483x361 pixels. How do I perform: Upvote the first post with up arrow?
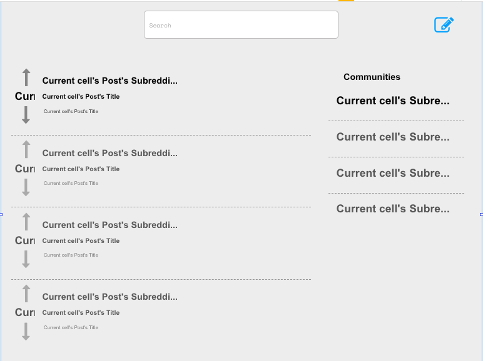[26, 77]
